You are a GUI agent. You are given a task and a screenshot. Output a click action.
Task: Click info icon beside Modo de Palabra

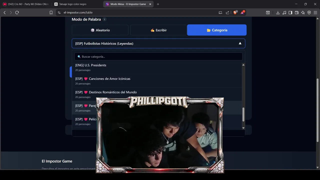pyautogui.click(x=104, y=19)
